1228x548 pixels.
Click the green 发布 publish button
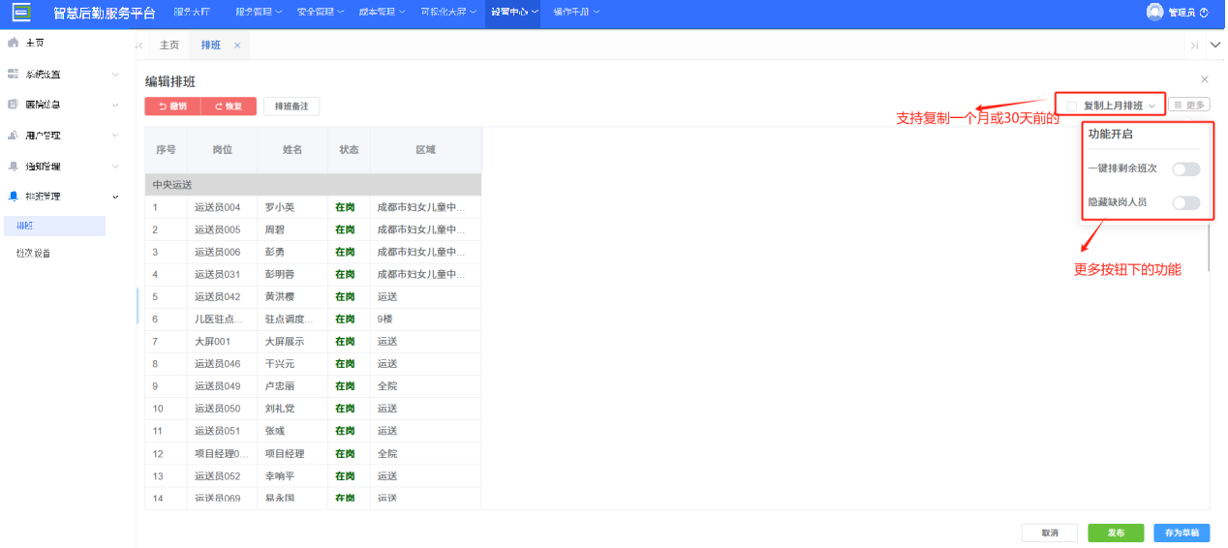[1116, 533]
